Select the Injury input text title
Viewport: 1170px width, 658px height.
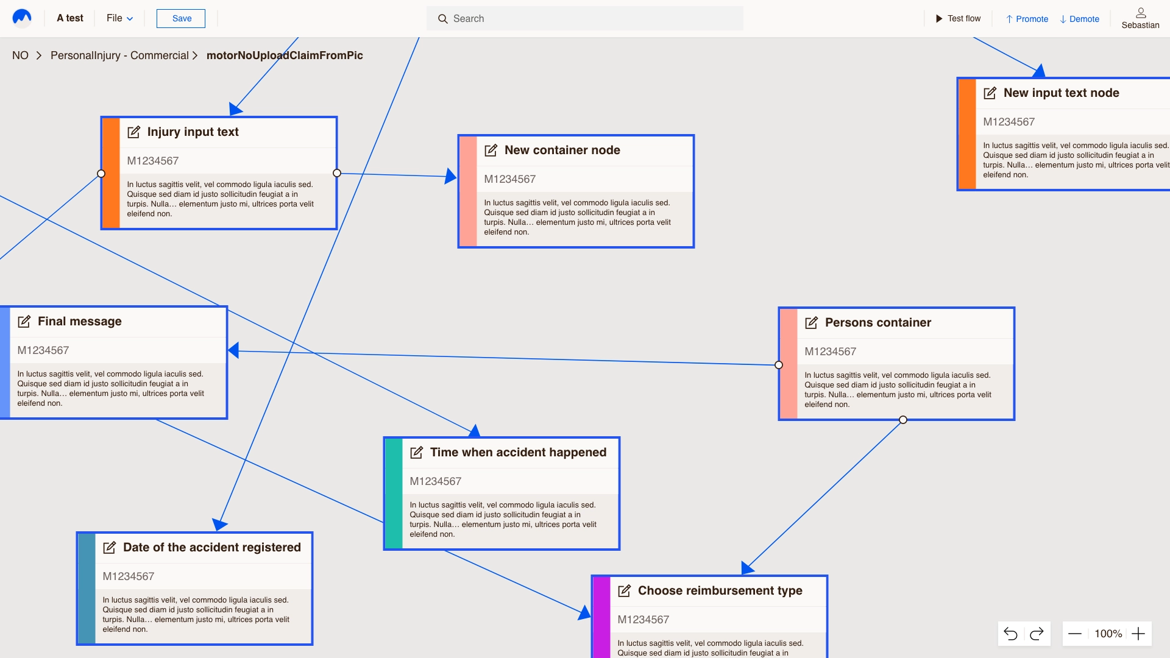[193, 132]
